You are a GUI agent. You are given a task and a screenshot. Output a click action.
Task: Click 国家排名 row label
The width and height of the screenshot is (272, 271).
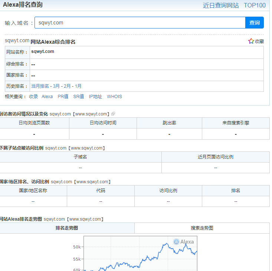pos(17,75)
